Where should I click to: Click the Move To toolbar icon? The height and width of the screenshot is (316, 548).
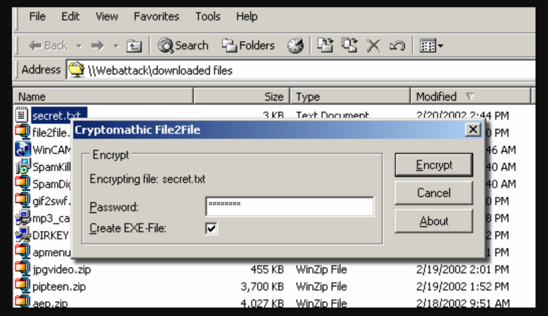click(x=325, y=46)
